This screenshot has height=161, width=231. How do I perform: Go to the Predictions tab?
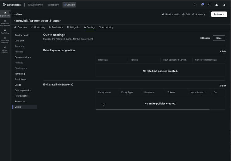pos(56,27)
